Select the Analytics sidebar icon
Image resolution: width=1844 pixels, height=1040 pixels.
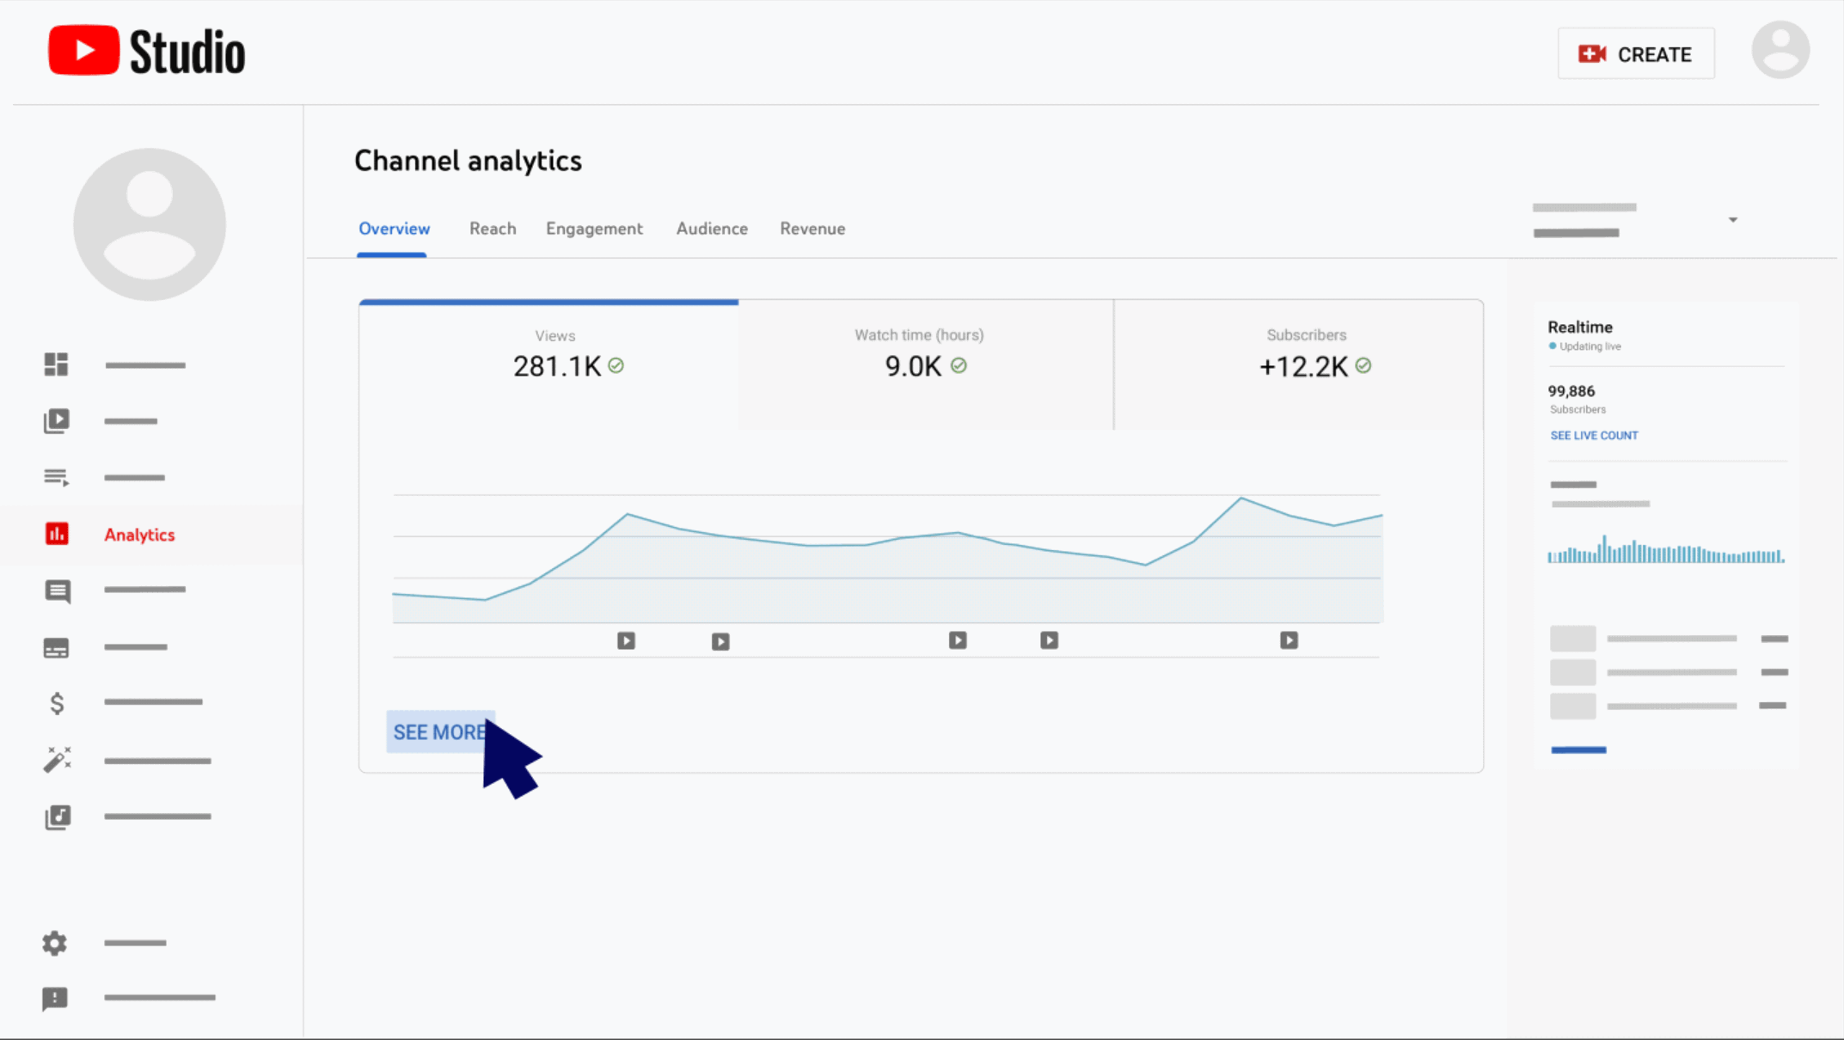pos(56,534)
